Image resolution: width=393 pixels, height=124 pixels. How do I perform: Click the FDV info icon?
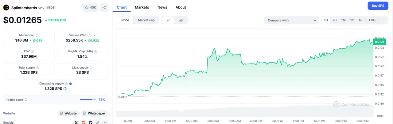pos(32,51)
